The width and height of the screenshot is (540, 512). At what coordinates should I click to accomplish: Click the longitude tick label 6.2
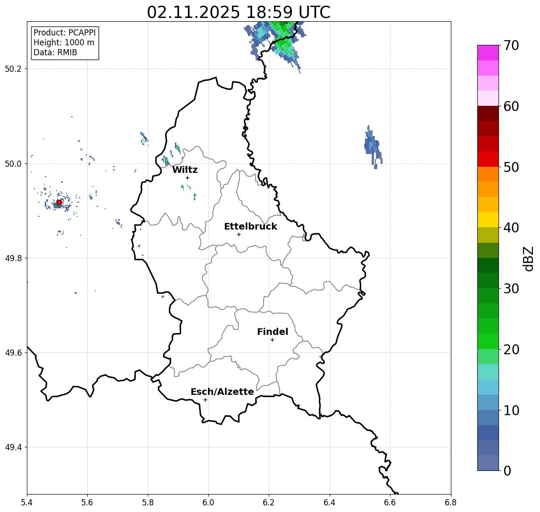point(269,503)
